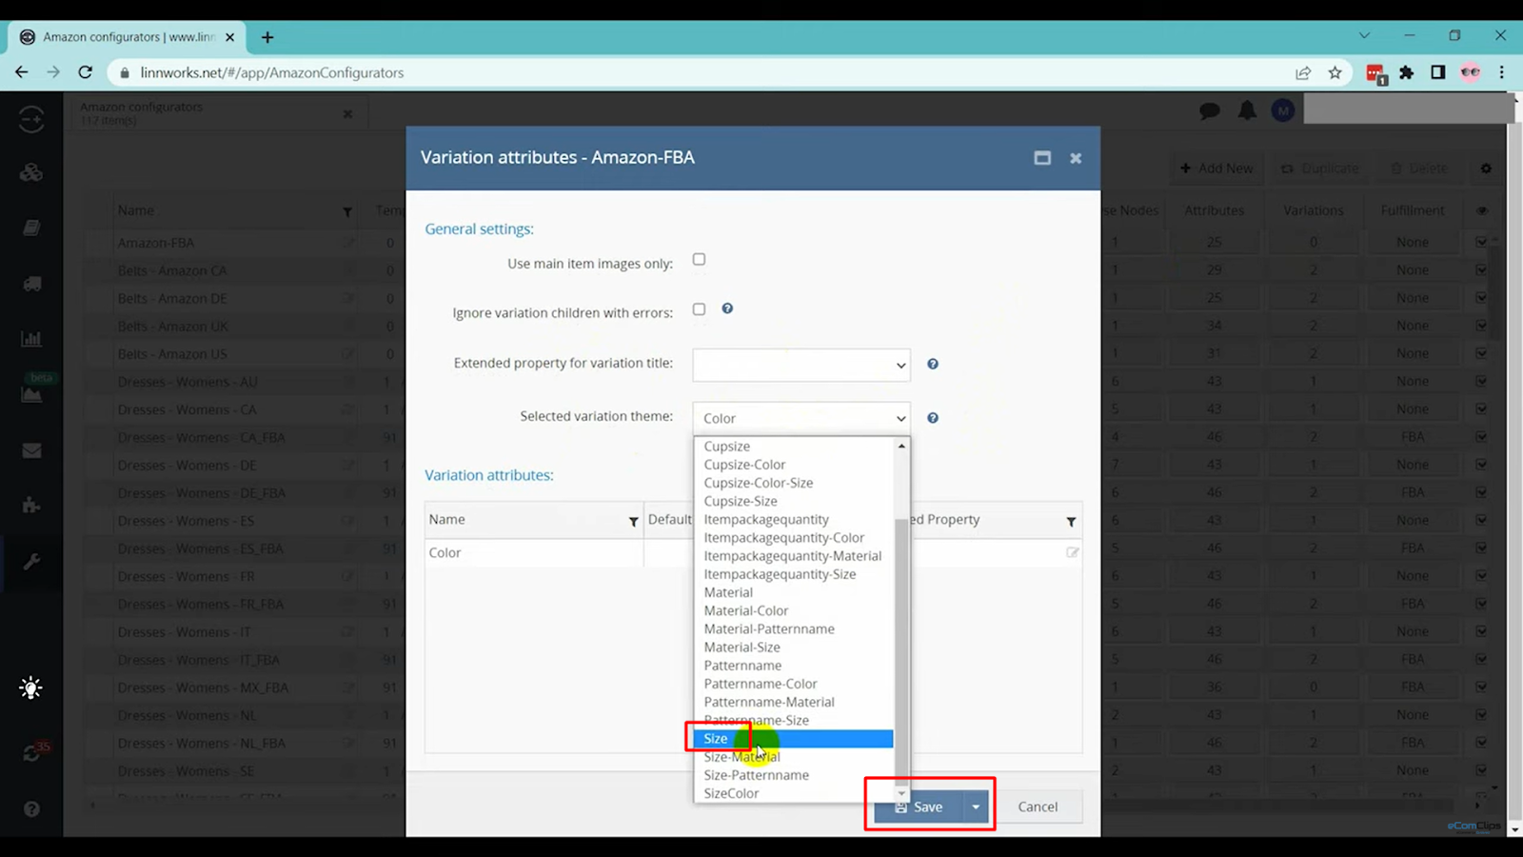1523x857 pixels.
Task: Bookmark this page with the star icon
Action: [x=1335, y=72]
